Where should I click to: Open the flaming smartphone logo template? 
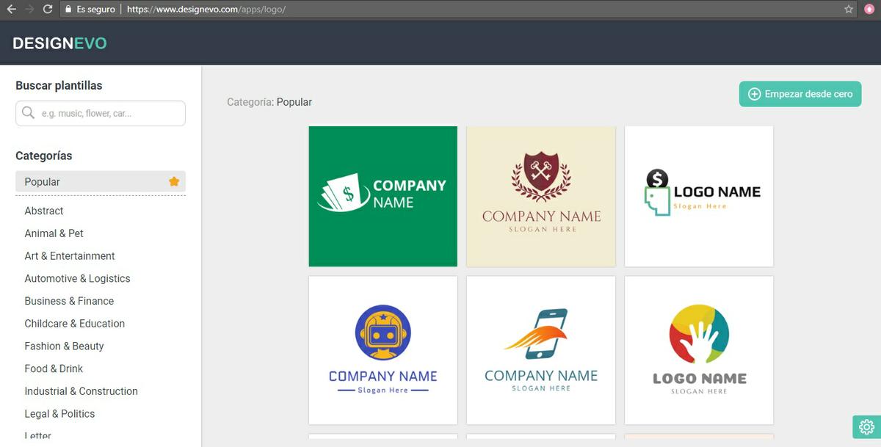(540, 350)
